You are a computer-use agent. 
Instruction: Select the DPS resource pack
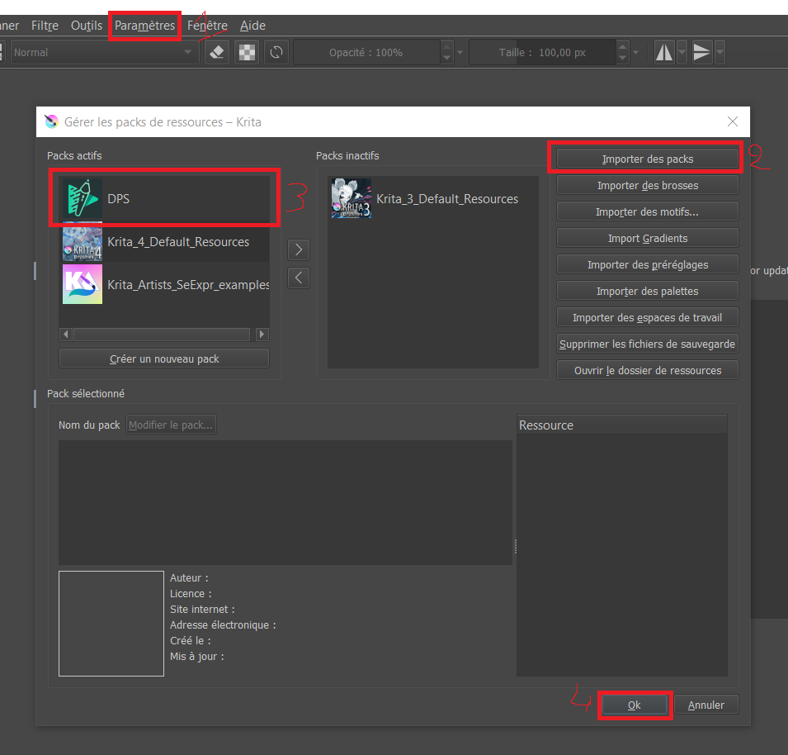pyautogui.click(x=165, y=199)
